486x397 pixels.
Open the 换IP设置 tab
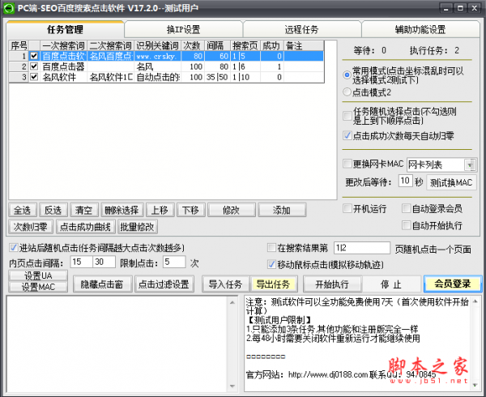[x=184, y=29]
